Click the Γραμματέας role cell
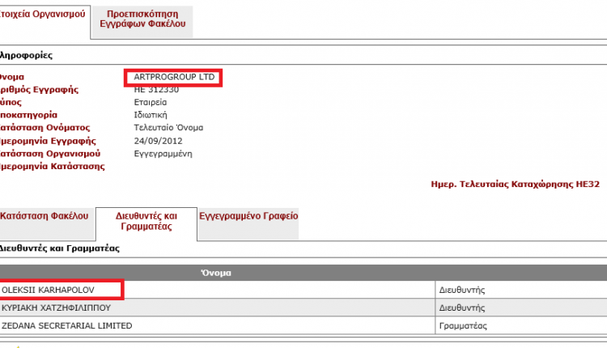The width and height of the screenshot is (607, 348). point(463,326)
